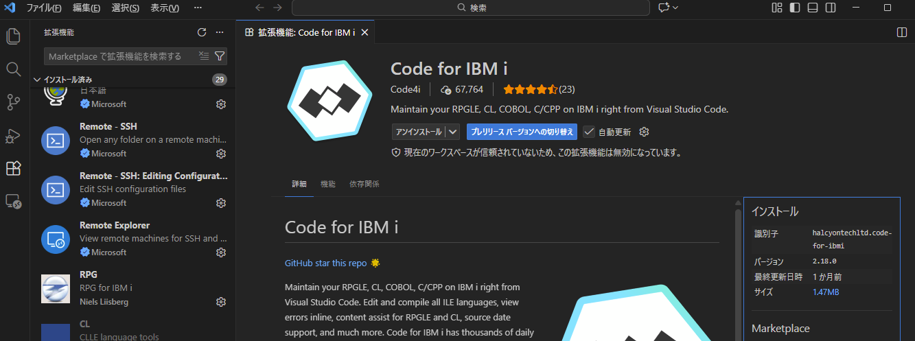Open gear for Remote - SSH: Editing Configuration

click(x=221, y=203)
